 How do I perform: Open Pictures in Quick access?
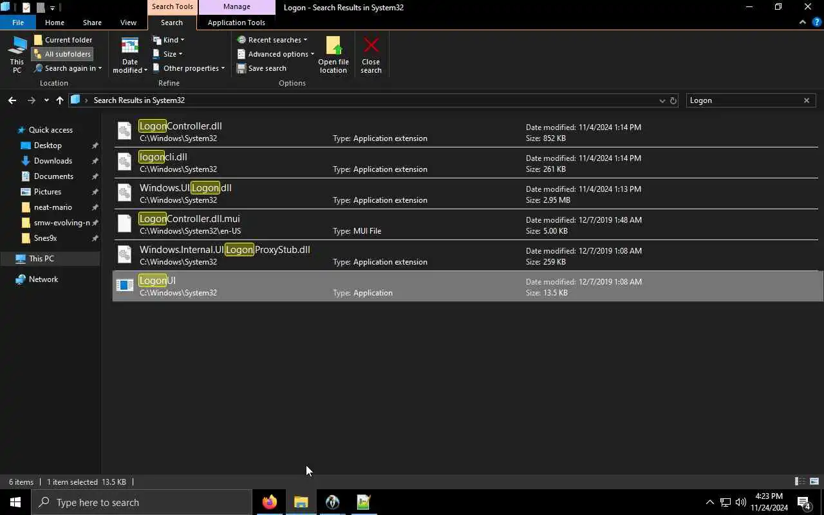coord(48,192)
